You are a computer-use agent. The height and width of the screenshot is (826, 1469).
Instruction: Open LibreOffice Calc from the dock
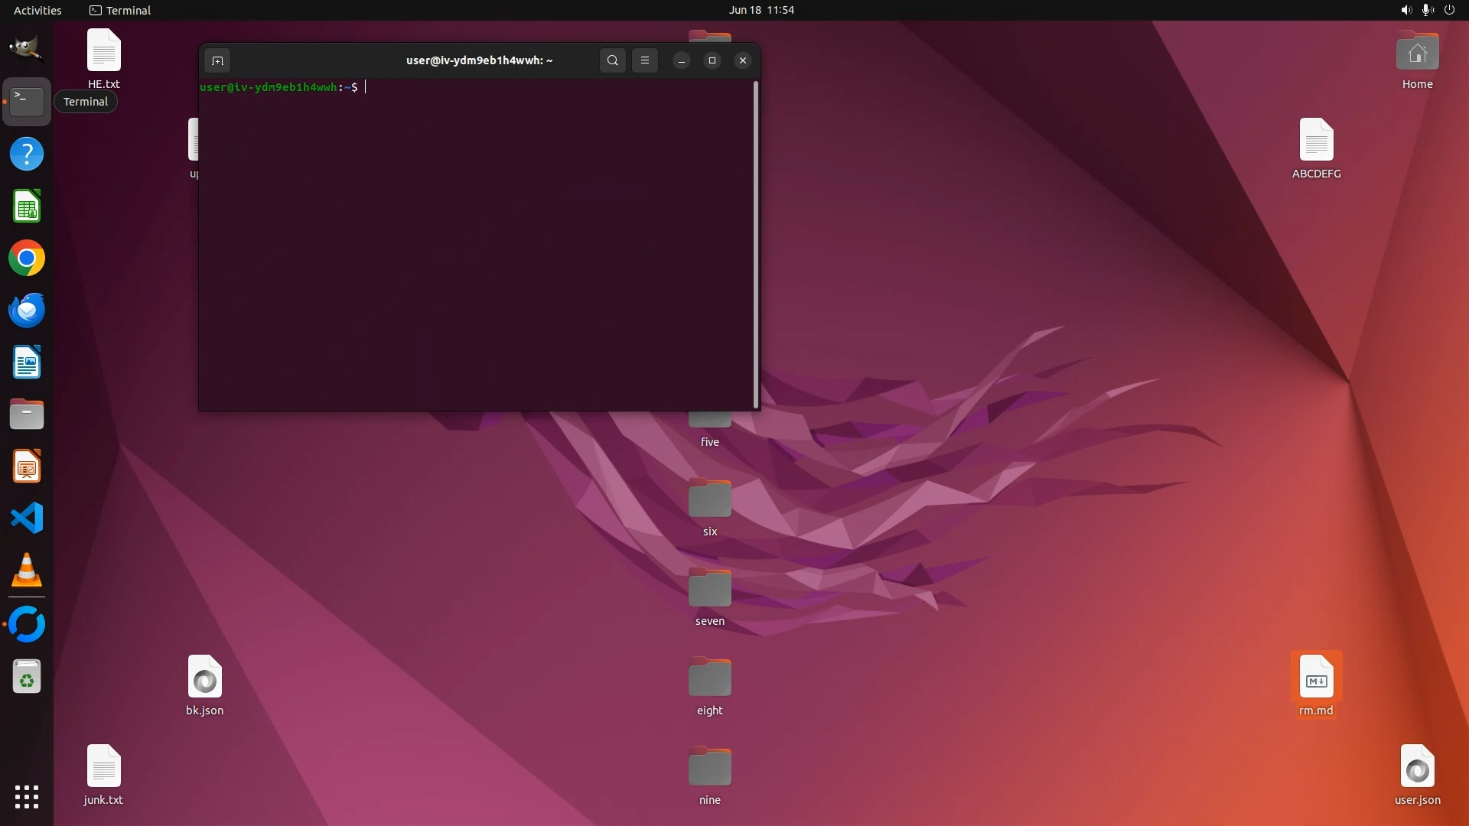click(27, 206)
